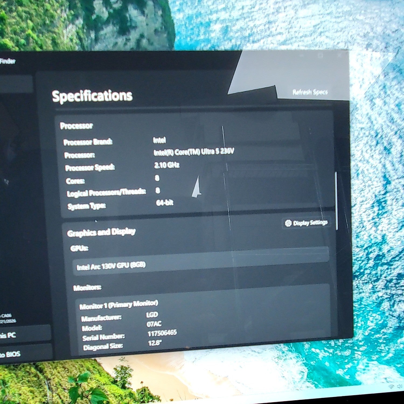Click the sidebar button ending in "PC"

click(24, 334)
